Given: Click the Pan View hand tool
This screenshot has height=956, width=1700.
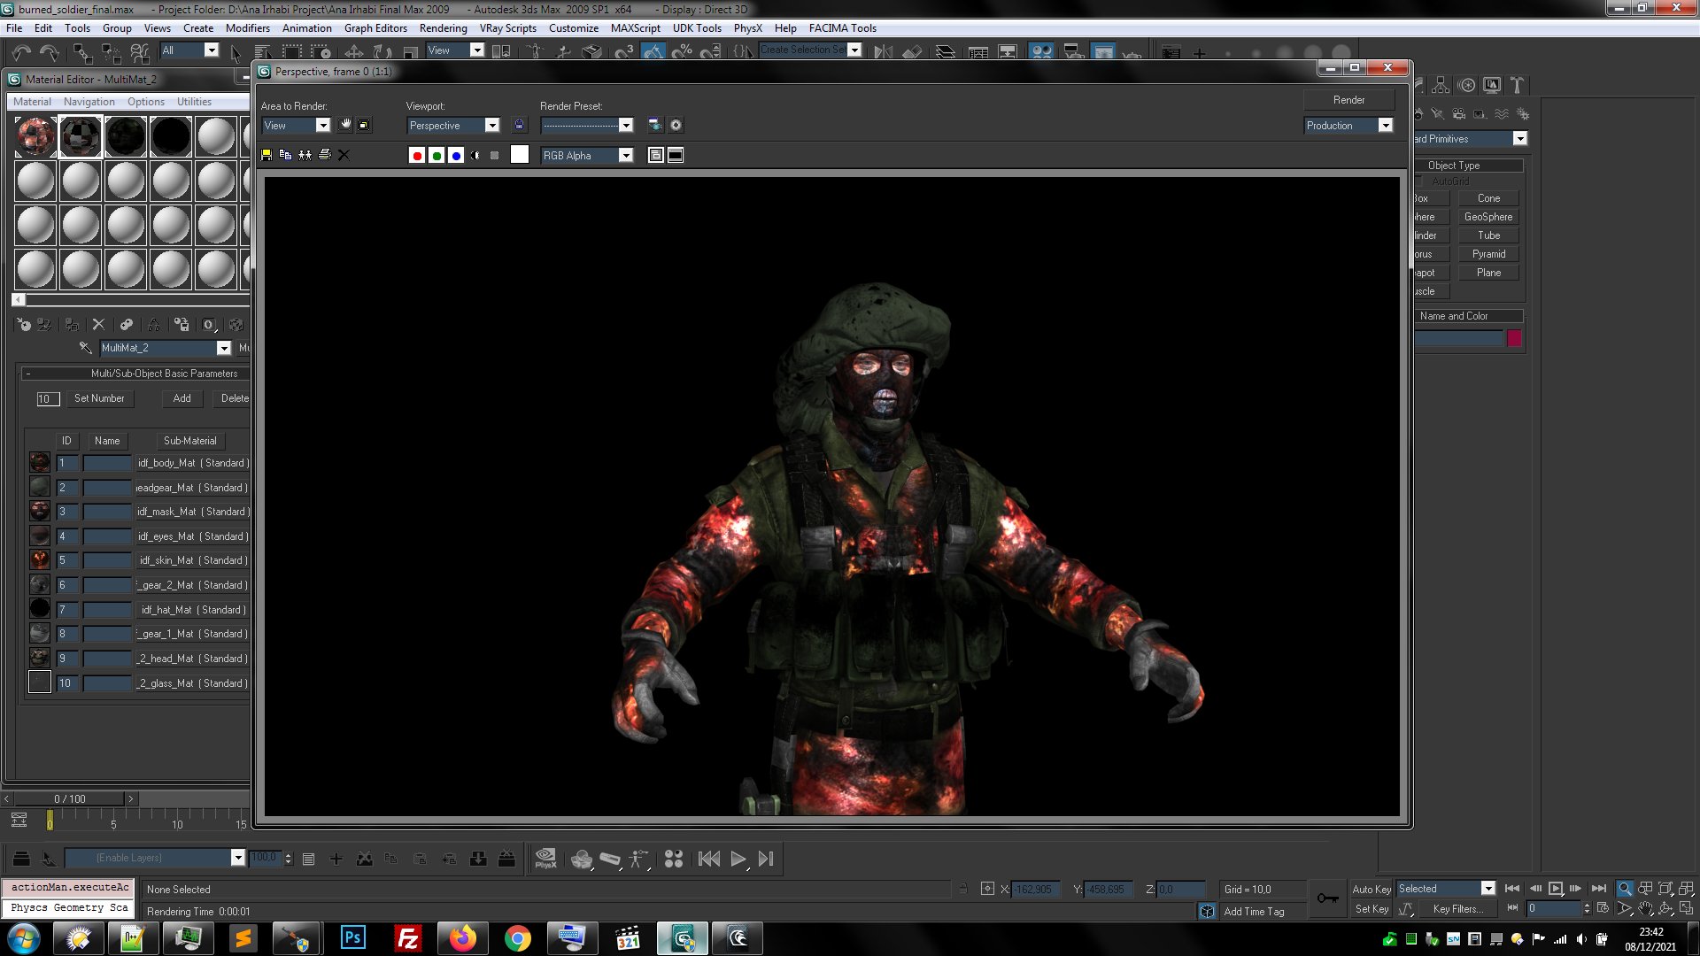Looking at the screenshot, I should (x=1645, y=908).
